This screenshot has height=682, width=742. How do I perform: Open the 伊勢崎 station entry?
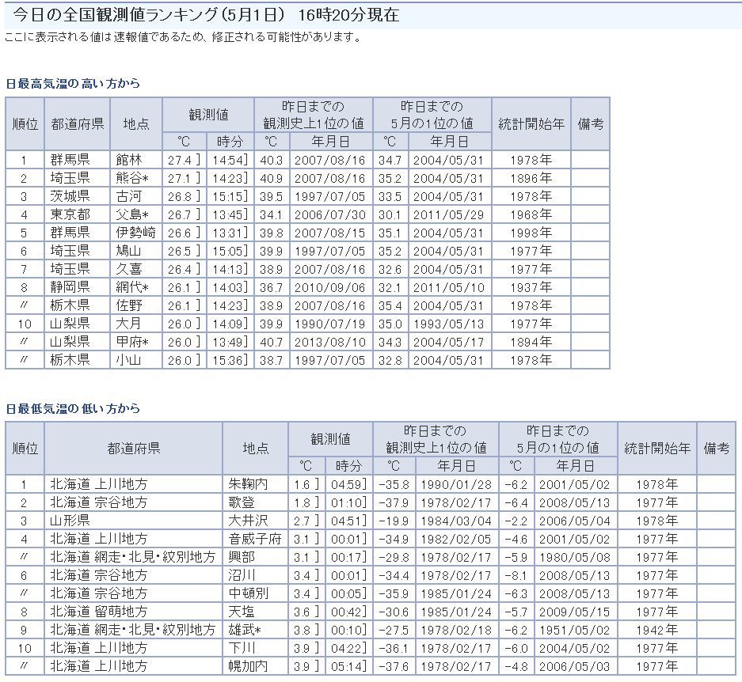[x=135, y=233]
